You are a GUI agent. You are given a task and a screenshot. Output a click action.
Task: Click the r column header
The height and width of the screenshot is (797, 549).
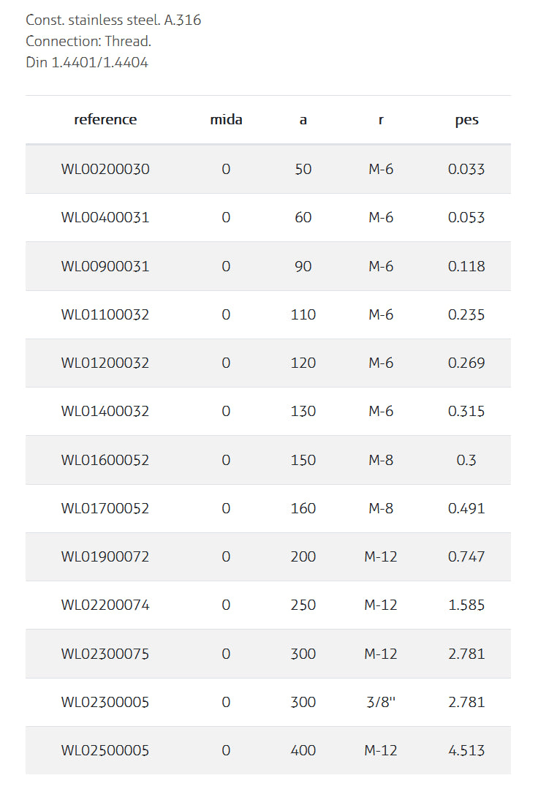[381, 121]
